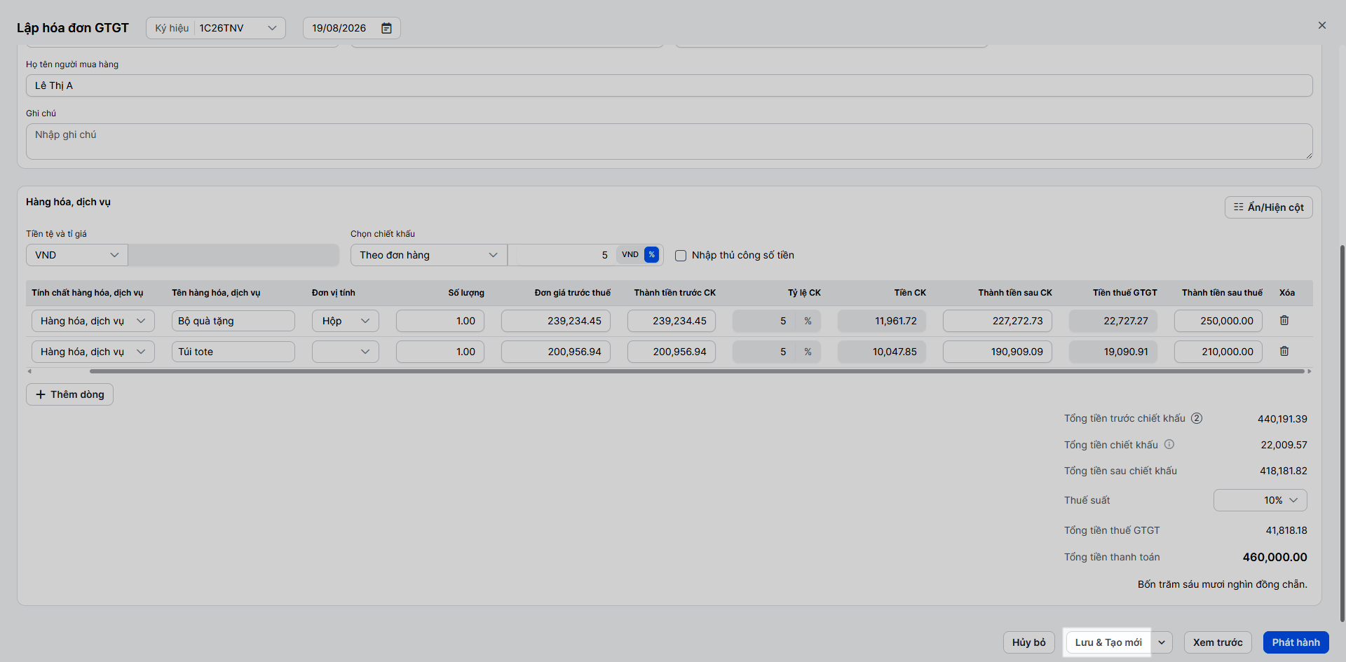Click quantity field of Bộ quà tặng row
This screenshot has width=1346, height=662.
[440, 321]
